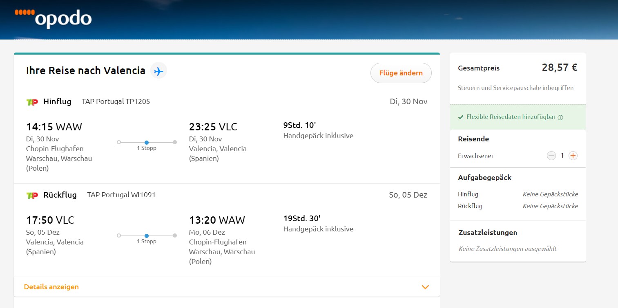Click the Flexible Reisedaten hinzufügbar text

(x=511, y=117)
